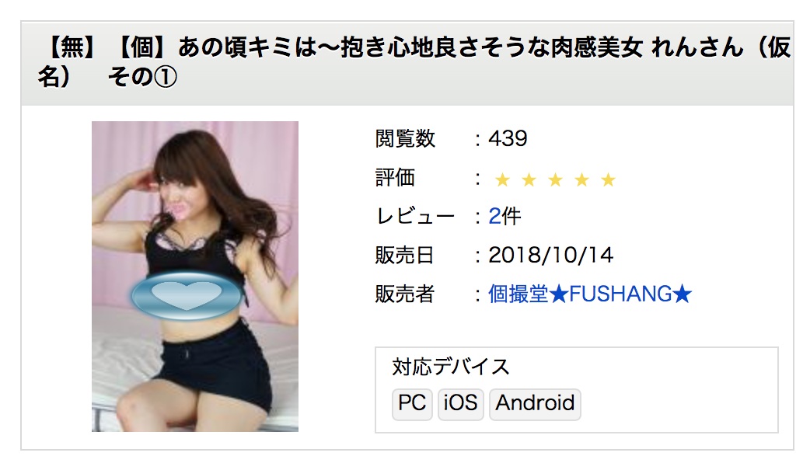Open the product thumbnail image
810x463 pixels.
pos(195,276)
